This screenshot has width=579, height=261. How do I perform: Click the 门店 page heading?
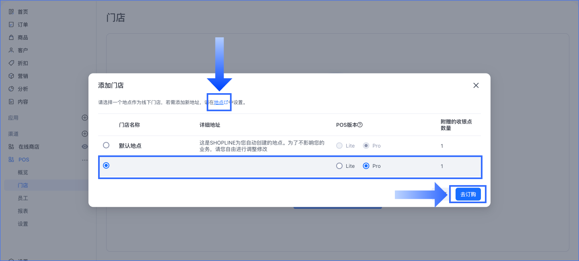(116, 18)
